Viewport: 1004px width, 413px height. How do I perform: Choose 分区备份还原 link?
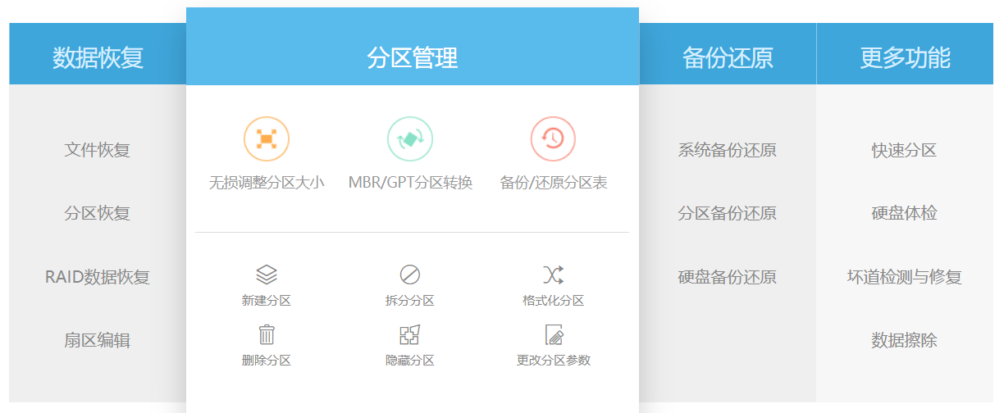click(728, 213)
